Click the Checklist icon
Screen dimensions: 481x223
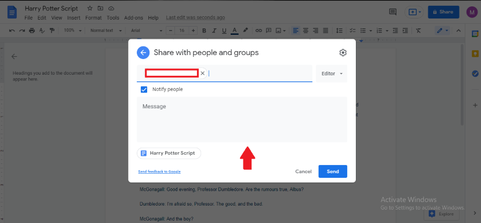[x=352, y=30]
